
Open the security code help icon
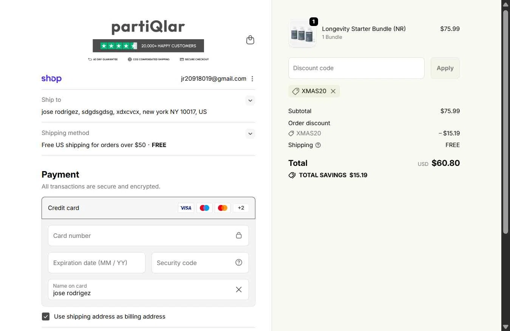(x=239, y=262)
